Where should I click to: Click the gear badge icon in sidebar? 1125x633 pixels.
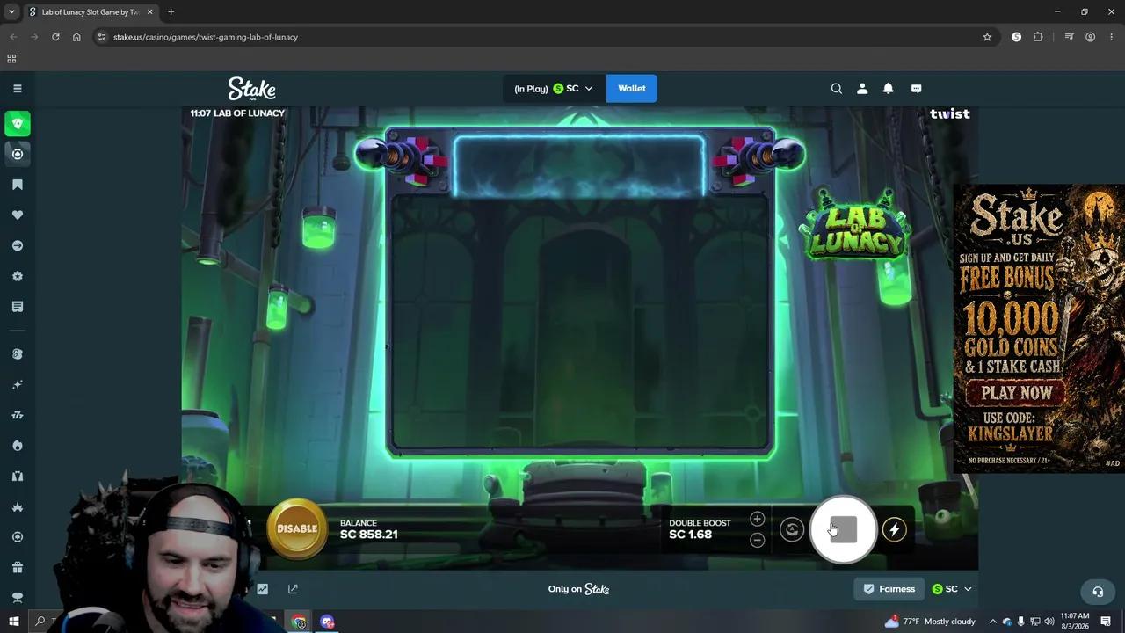18,276
